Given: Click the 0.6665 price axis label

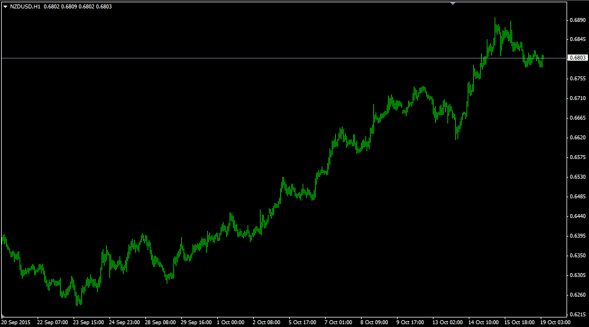Looking at the screenshot, I should (x=578, y=117).
